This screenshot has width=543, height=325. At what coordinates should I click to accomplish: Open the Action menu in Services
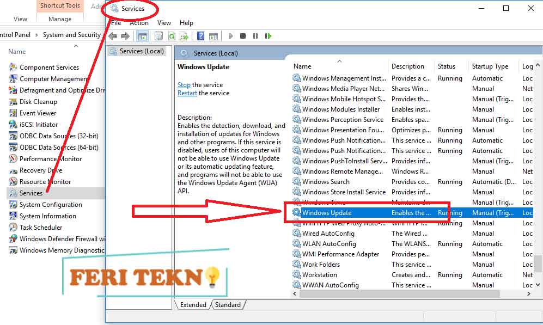(x=139, y=23)
